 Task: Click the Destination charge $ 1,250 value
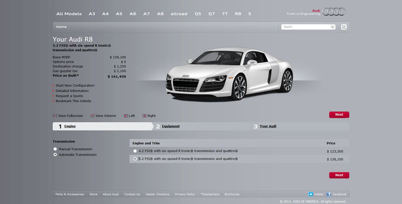(x=120, y=67)
